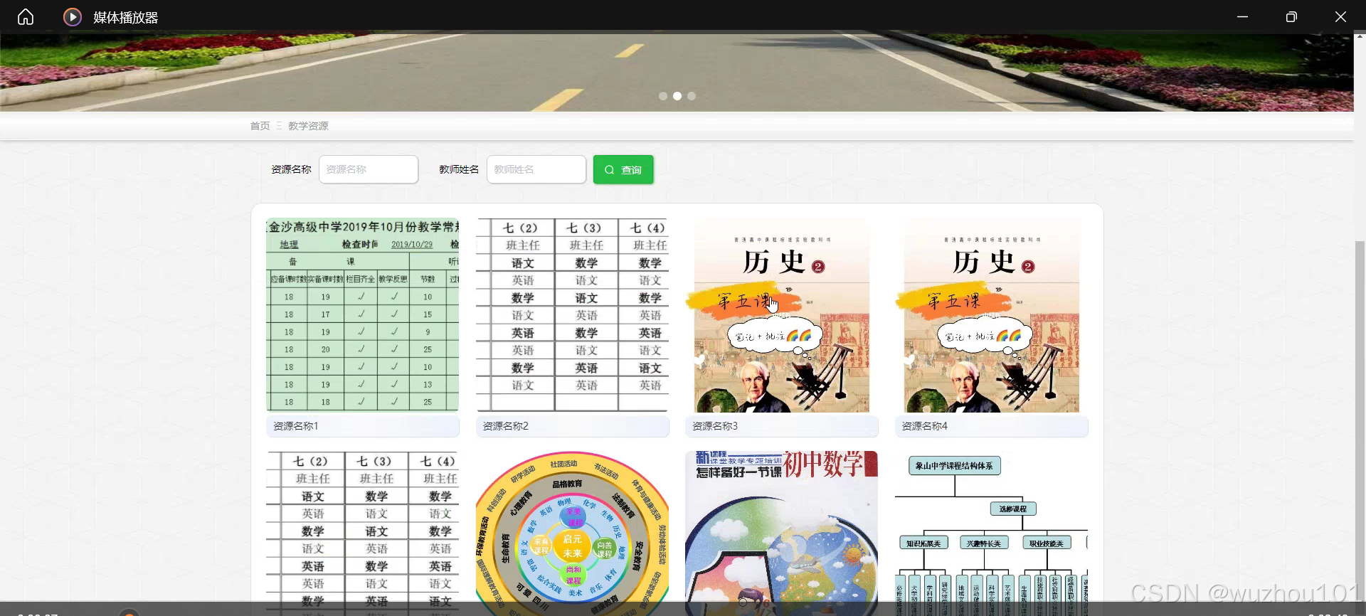Open the 初中数学 lesson thumbnail
Viewport: 1366px width, 616px height.
(782, 533)
